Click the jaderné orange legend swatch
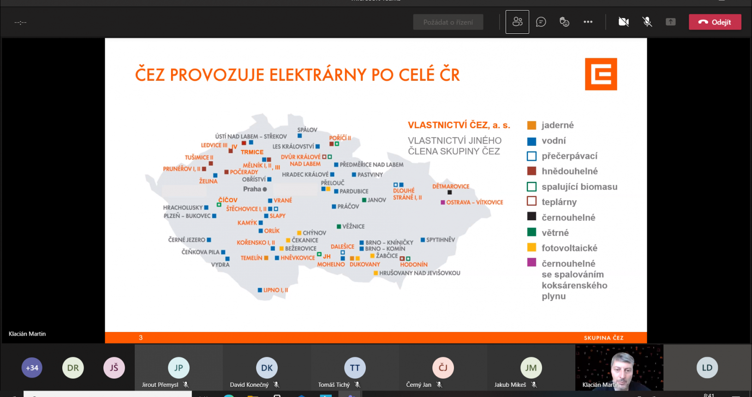Viewport: 752px width, 397px height. [x=531, y=125]
